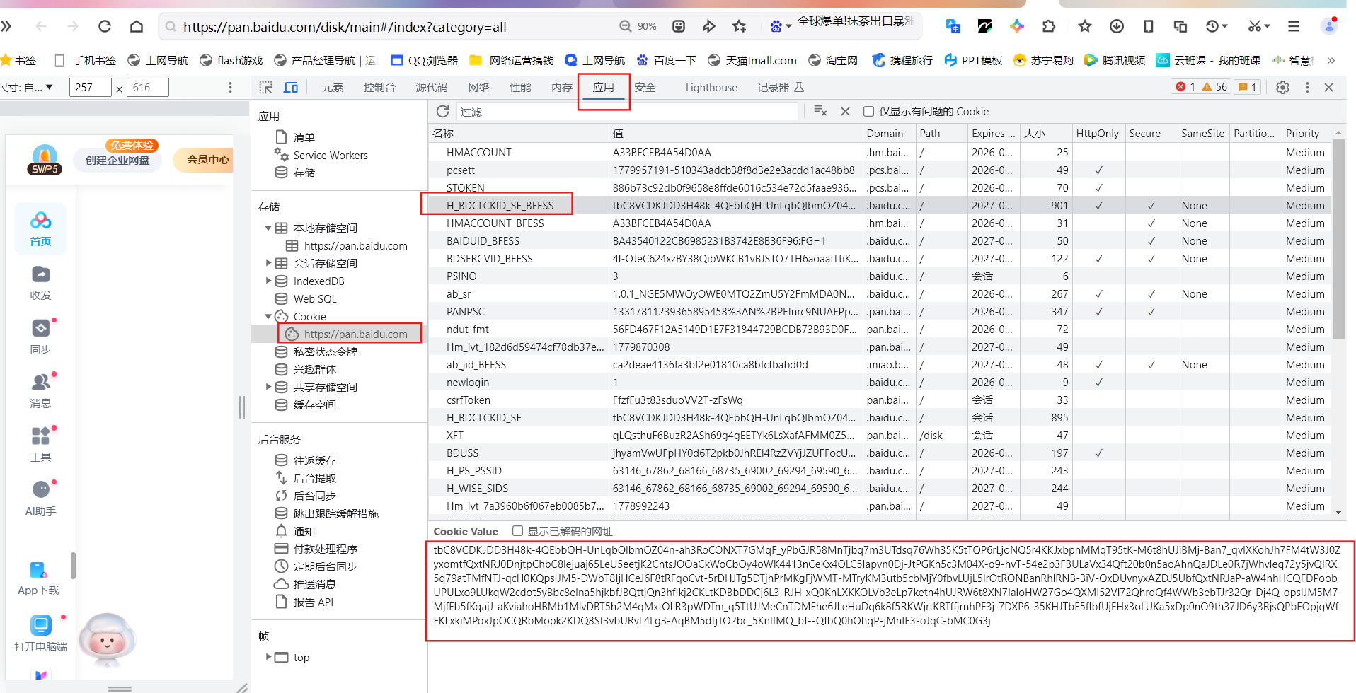1356x693 pixels.
Task: Click the device width input field
Action: tap(90, 87)
